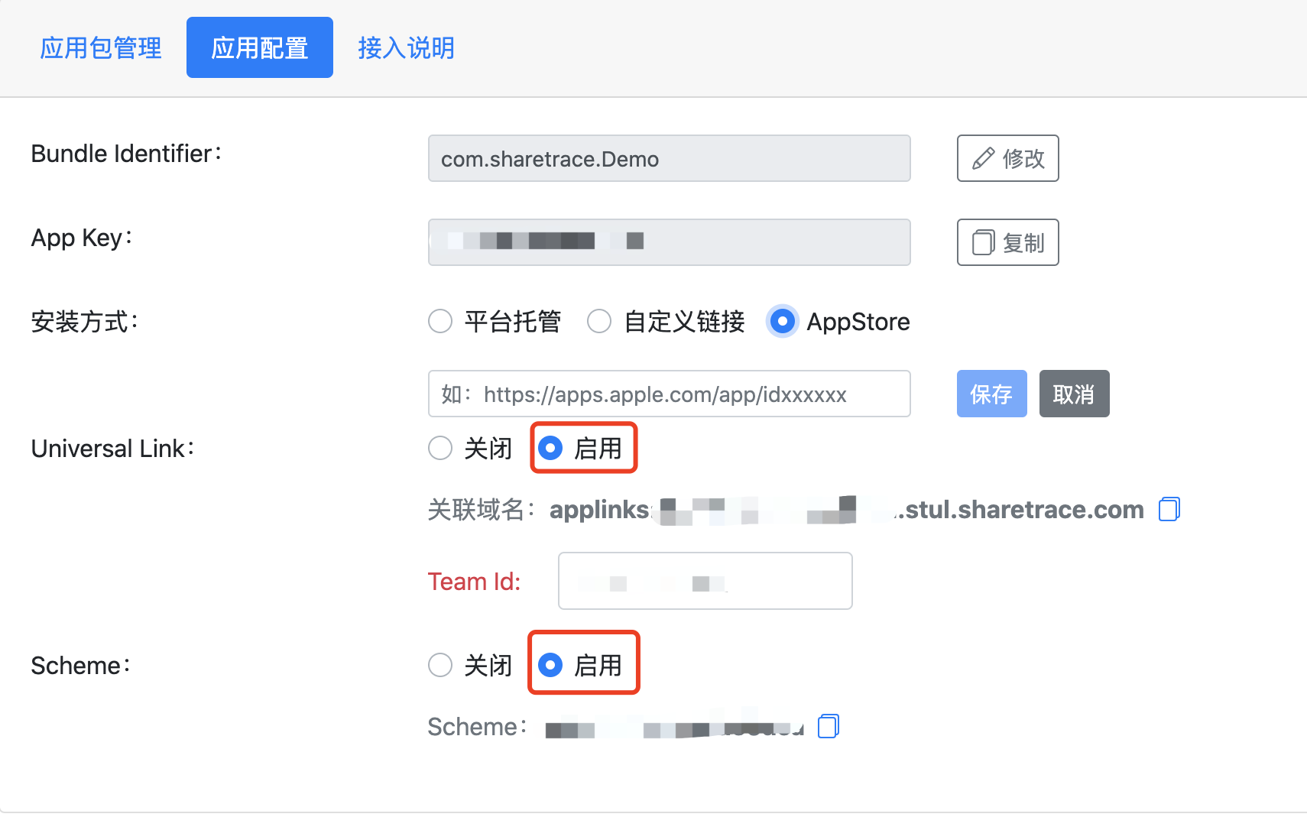Screen dimensions: 1307x830
Task: Click the Team Id input field
Action: pos(705,582)
